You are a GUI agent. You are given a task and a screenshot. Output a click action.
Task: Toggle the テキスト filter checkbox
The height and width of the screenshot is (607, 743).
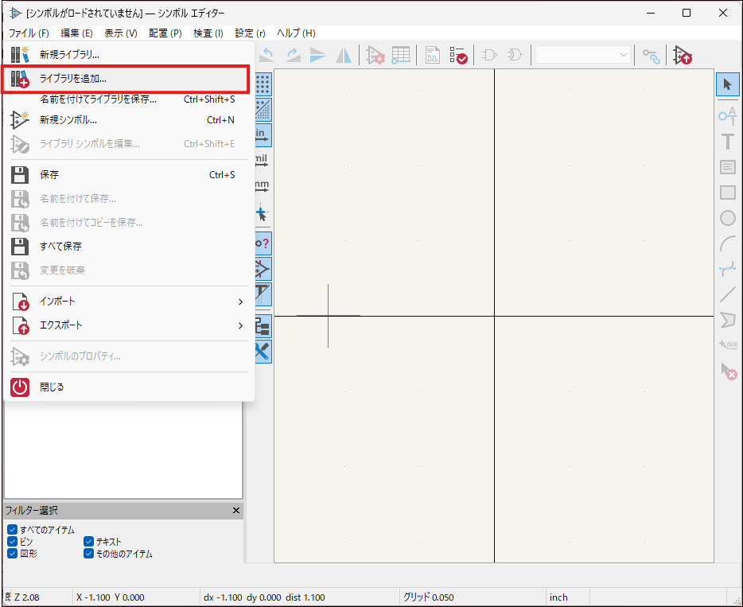coord(88,542)
